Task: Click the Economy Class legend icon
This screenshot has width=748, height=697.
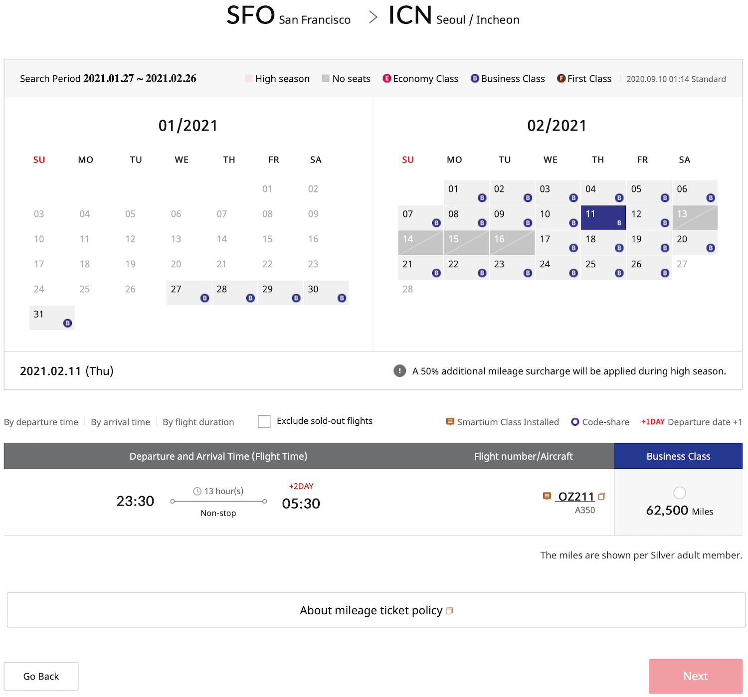Action: click(x=387, y=78)
